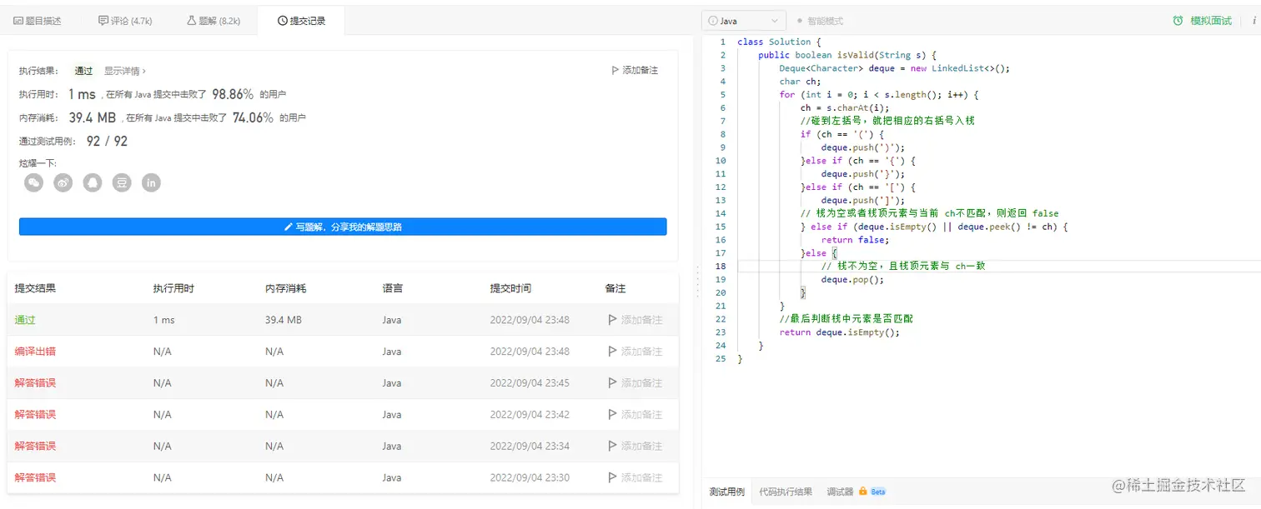Click 写题解，分享我的解题思路 button
1261x509 pixels.
(343, 227)
